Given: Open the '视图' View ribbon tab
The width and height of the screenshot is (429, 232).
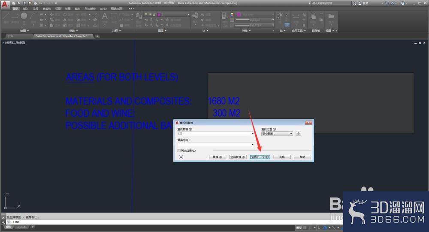Looking at the screenshot, I should (x=58, y=9).
